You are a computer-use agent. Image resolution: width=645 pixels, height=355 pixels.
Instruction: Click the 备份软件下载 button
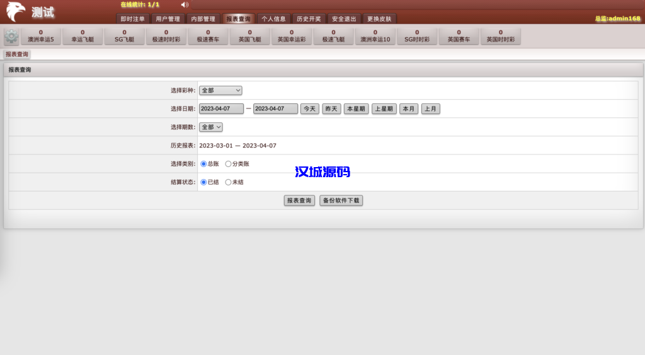tap(341, 201)
